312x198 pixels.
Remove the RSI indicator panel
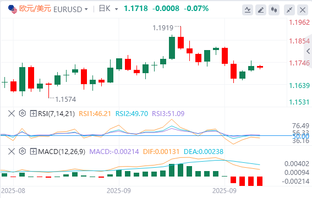pyautogui.click(x=12, y=113)
